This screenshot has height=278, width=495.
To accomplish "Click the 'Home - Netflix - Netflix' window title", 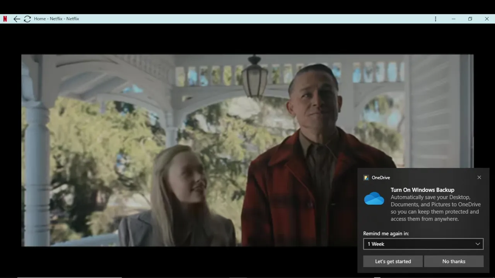I will 56,19.
